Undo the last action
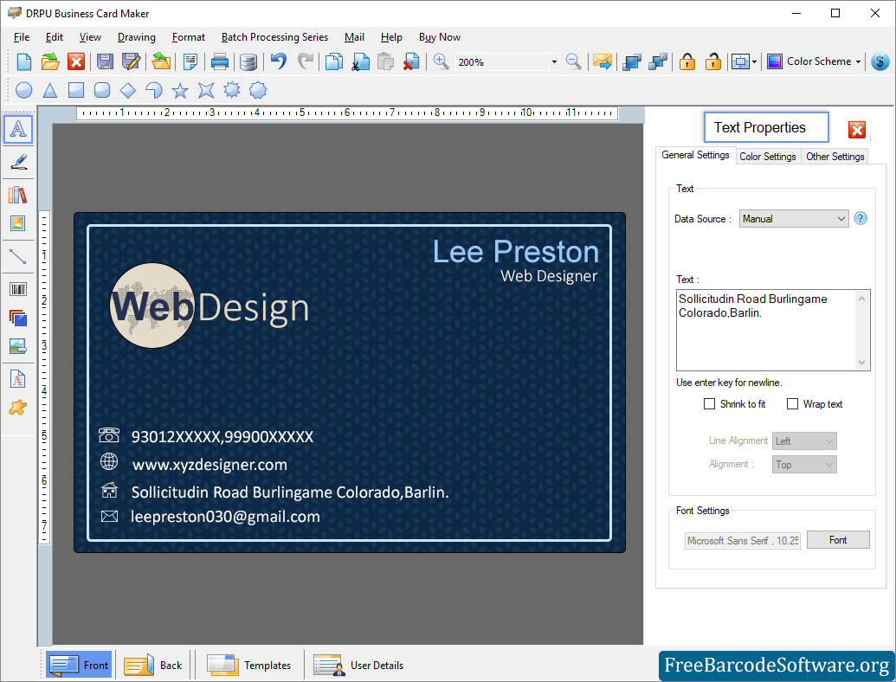 tap(279, 61)
